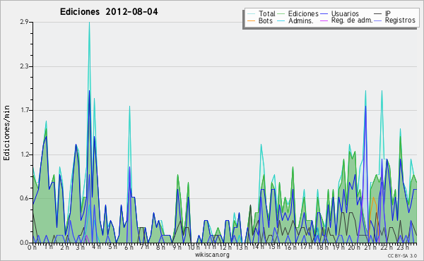The image size is (424, 261).
Task: Click the orange Bots legend color line
Action: [x=251, y=20]
